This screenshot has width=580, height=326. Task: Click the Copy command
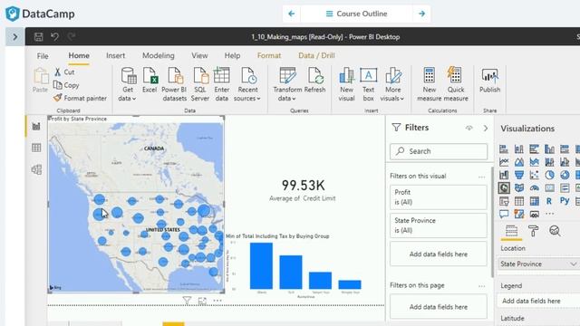point(66,85)
